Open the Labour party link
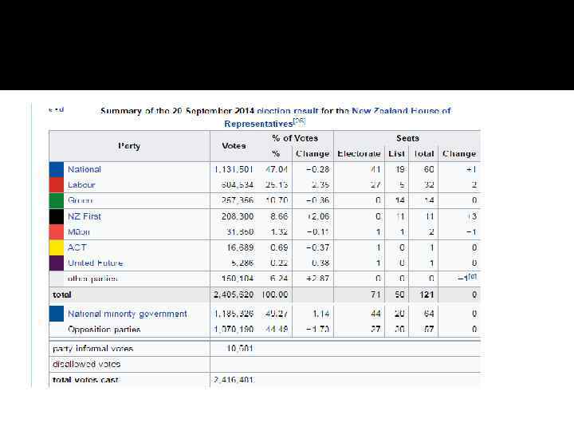The height and width of the screenshot is (431, 574). [x=81, y=184]
